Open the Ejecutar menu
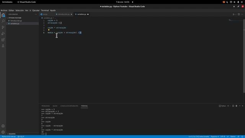The height and width of the screenshot is (138, 245). tap(36, 10)
